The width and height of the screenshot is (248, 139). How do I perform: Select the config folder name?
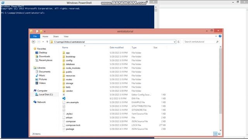pos(69,60)
